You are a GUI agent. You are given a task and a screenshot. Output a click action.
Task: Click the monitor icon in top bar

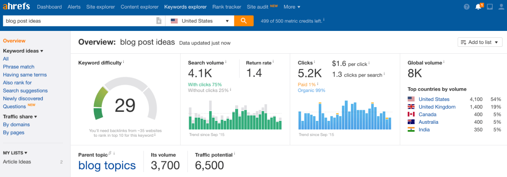pos(490,7)
